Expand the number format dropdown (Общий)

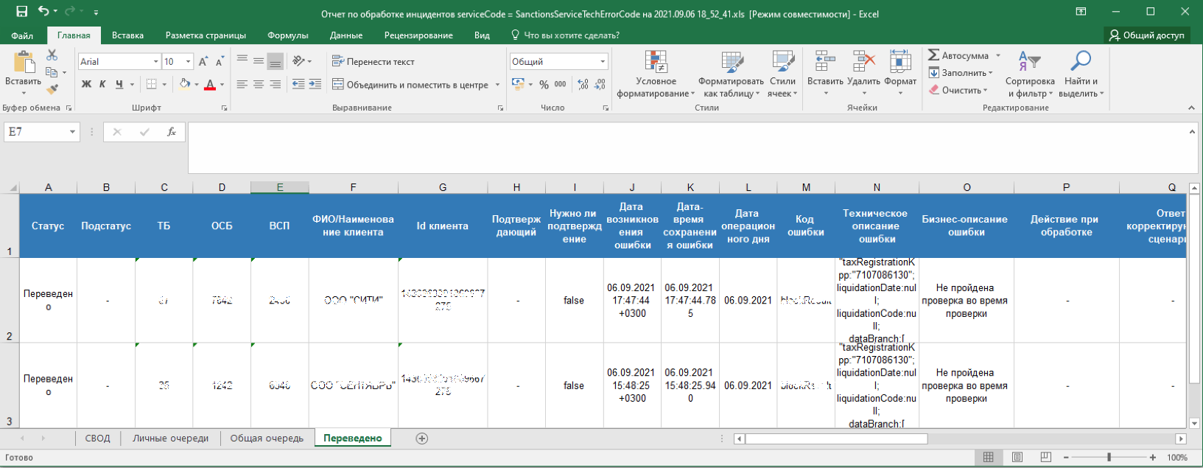(x=603, y=62)
